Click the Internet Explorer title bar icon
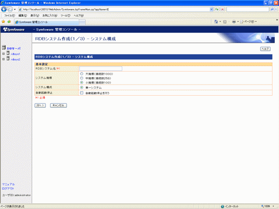Image resolution: width=279 pixels, height=209 pixels. [2, 3]
